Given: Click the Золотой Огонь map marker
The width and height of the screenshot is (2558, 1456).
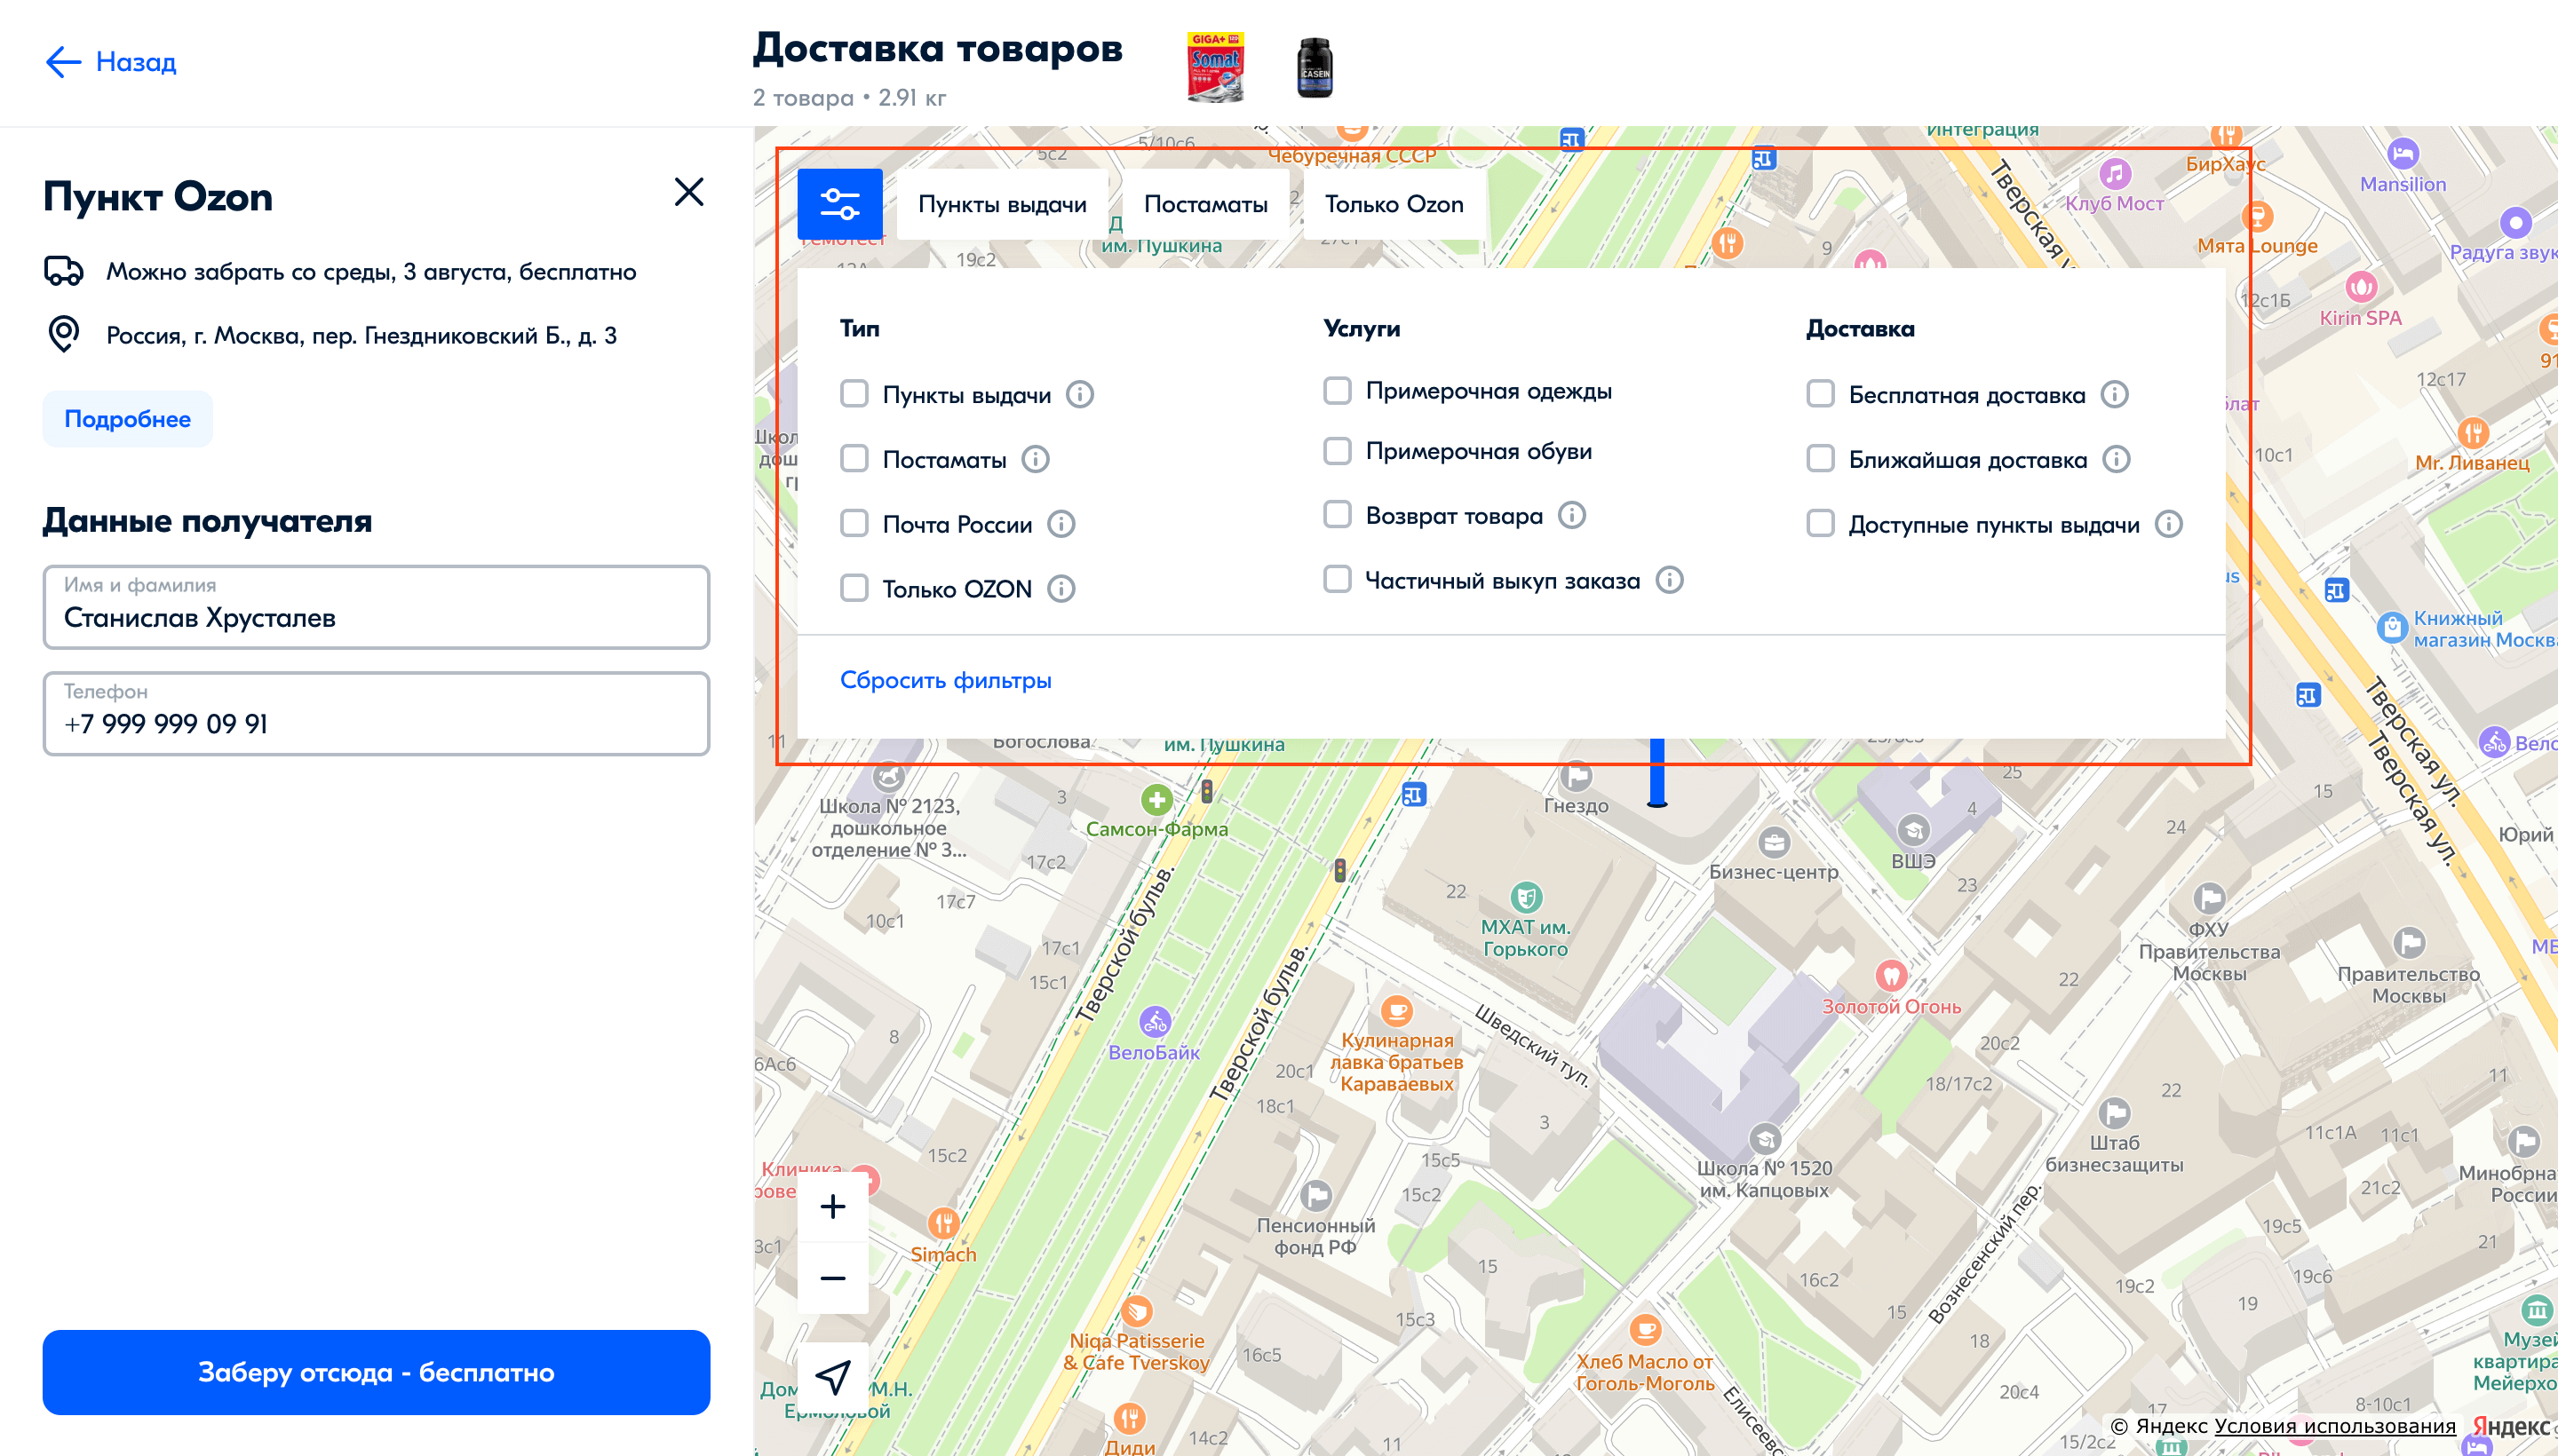Looking at the screenshot, I should click(1891, 975).
